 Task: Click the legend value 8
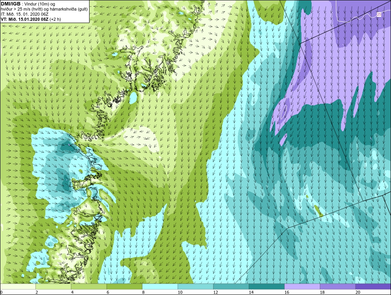click(x=143, y=292)
